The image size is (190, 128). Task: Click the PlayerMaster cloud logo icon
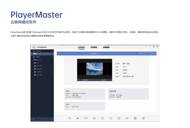click(x=34, y=47)
